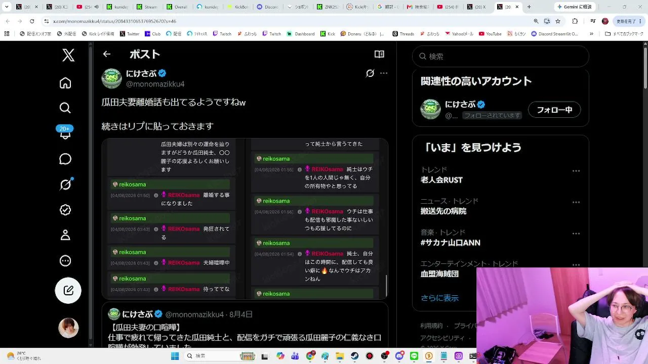This screenshot has height=364, width=648.
Task: Click the 検索 search field on X
Action: pyautogui.click(x=501, y=57)
